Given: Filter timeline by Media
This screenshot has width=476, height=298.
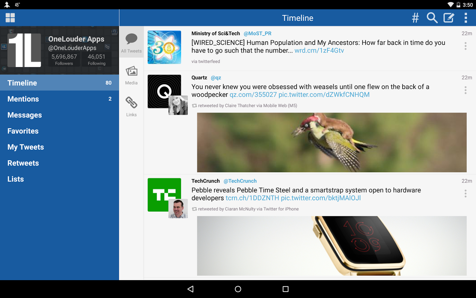Looking at the screenshot, I should 131,75.
